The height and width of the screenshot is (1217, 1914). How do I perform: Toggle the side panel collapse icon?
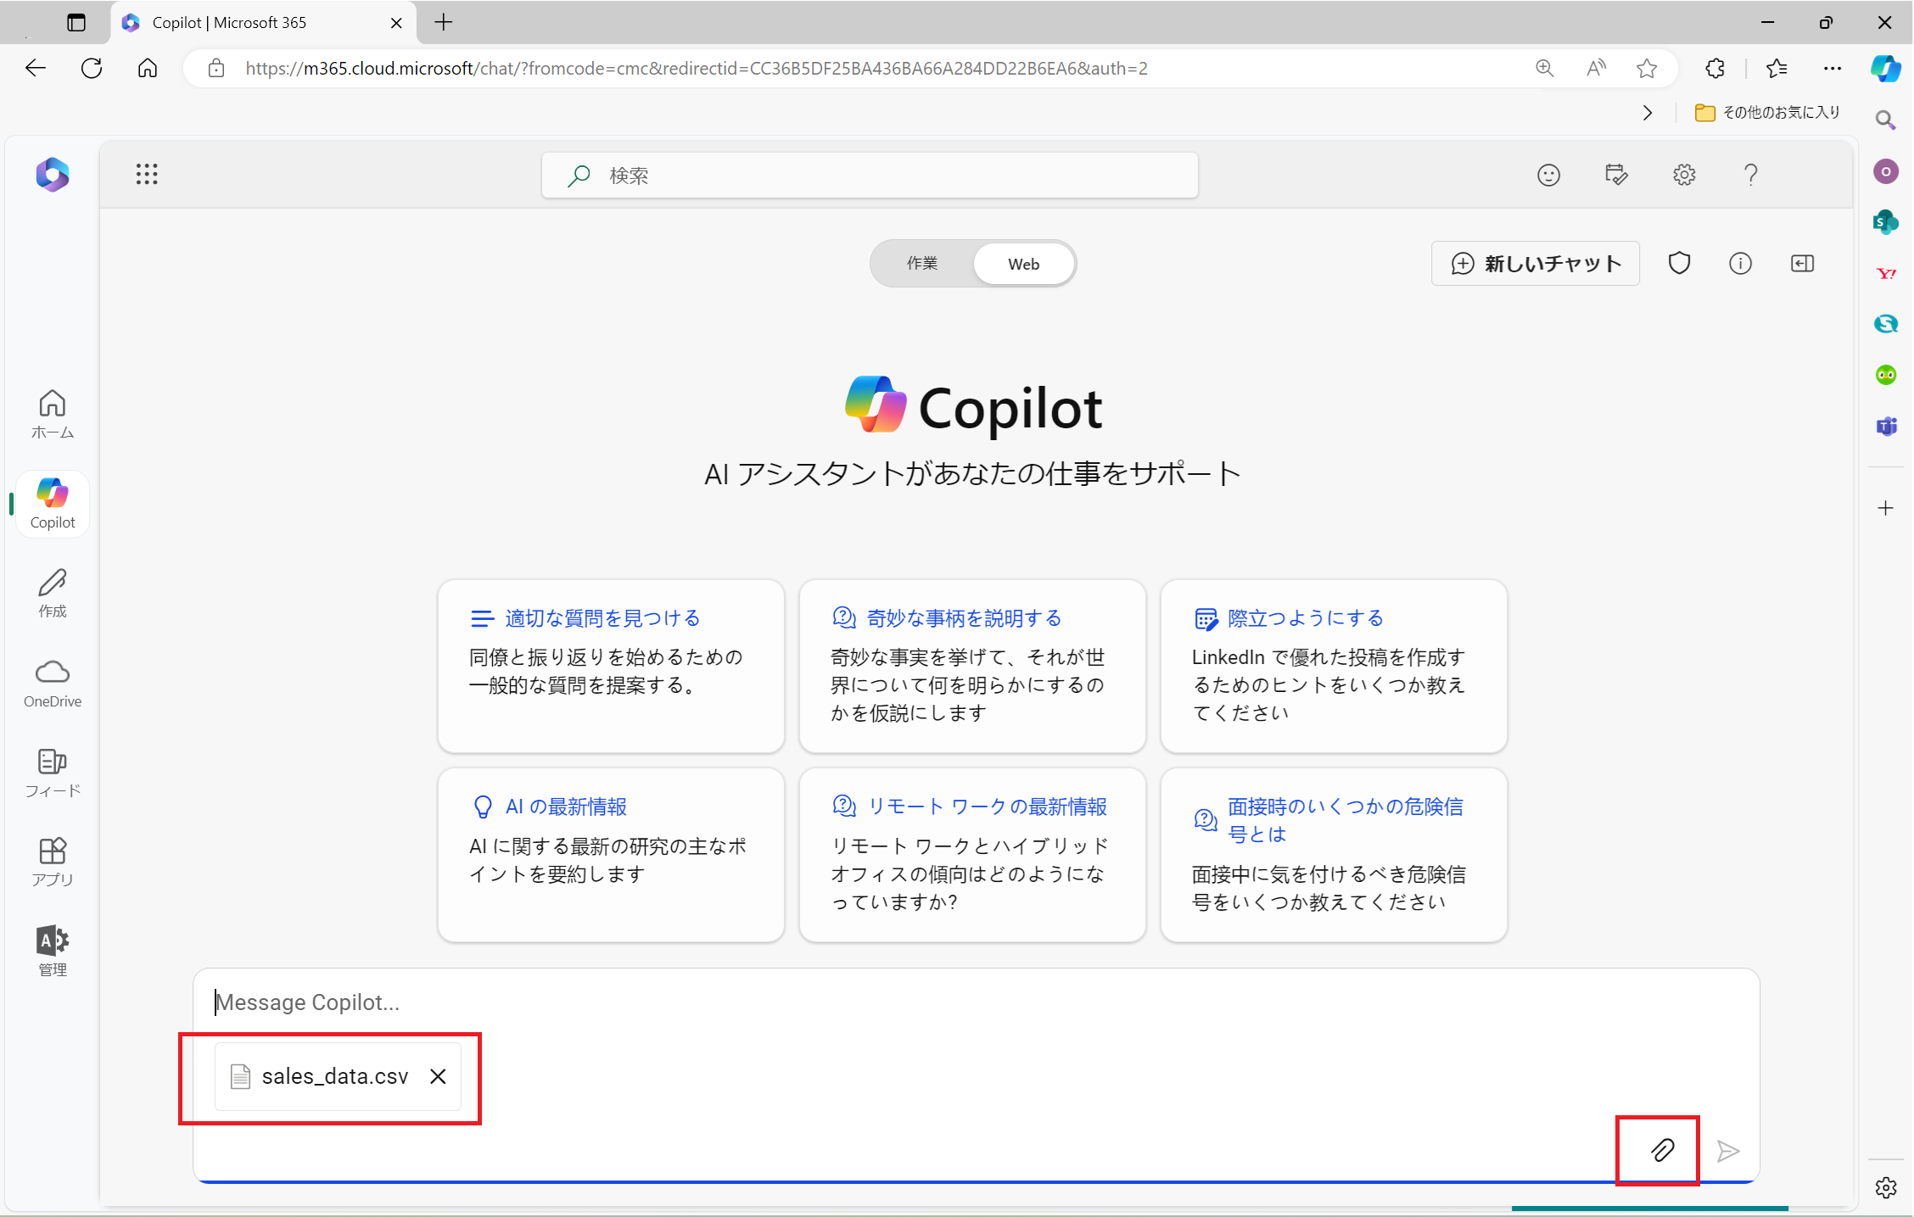coord(1802,264)
